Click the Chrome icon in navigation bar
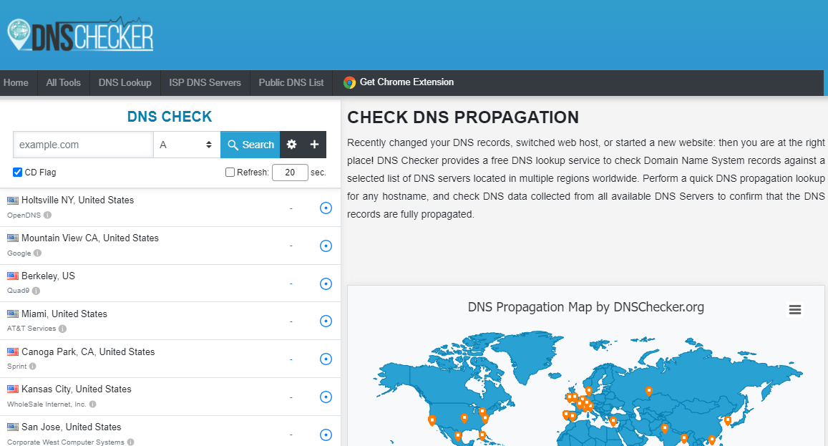 click(349, 82)
